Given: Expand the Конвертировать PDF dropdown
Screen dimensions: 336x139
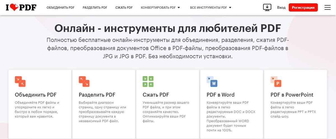Looking at the screenshot, I should 160,8.
